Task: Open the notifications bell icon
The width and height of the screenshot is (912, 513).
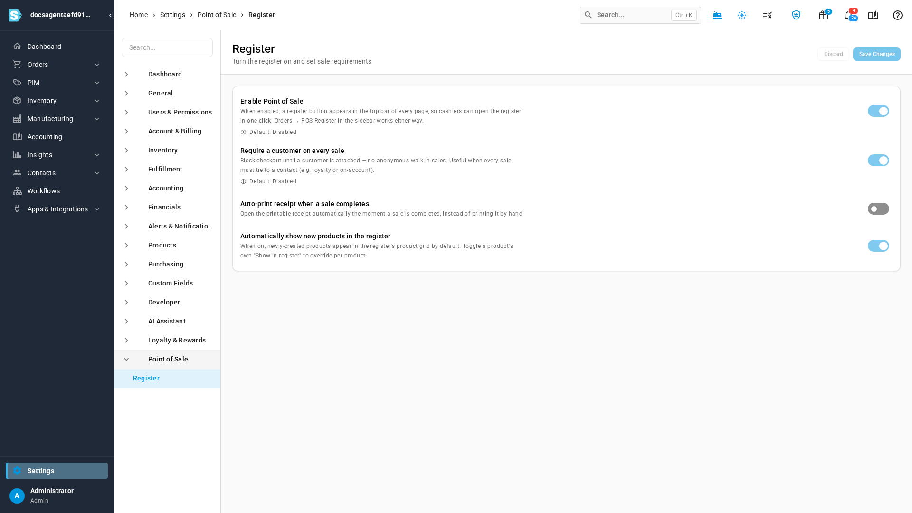Action: point(849,15)
